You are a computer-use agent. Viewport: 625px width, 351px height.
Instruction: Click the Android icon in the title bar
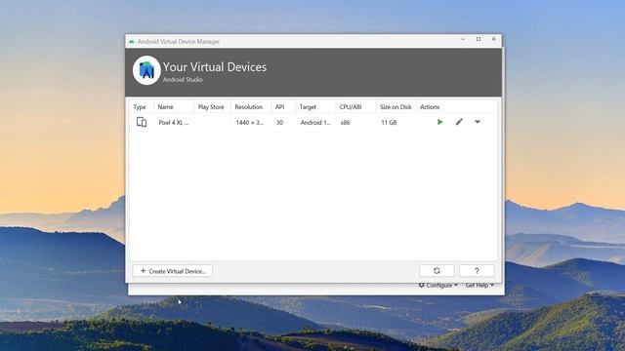(132, 41)
